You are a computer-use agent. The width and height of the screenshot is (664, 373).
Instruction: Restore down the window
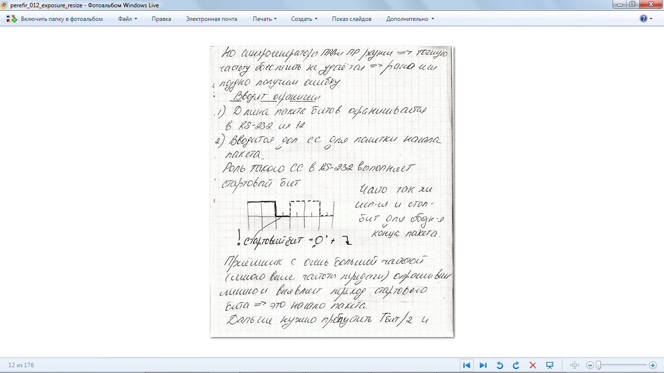point(632,4)
